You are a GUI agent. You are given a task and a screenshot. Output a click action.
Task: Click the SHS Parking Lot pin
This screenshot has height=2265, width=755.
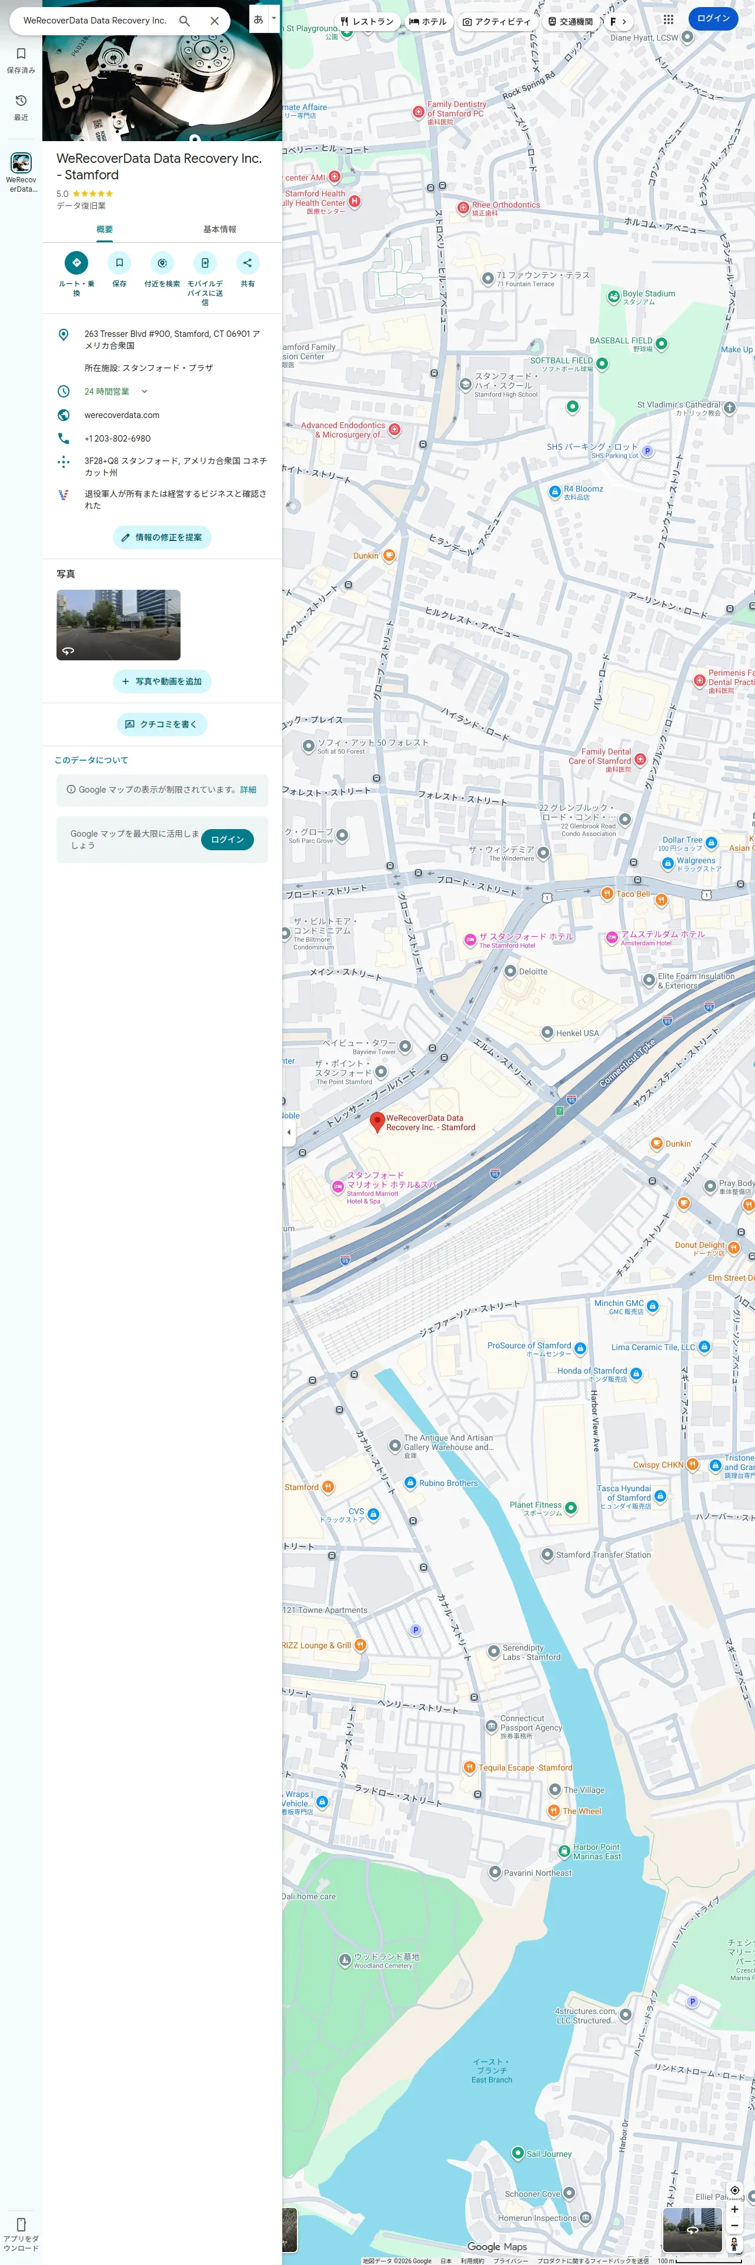coord(648,451)
